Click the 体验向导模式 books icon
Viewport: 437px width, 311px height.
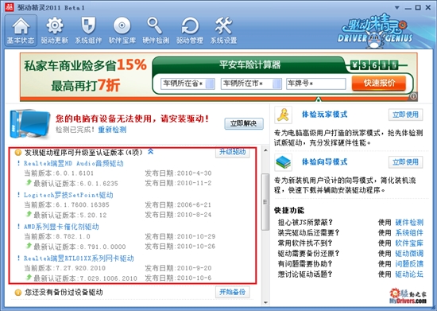(283, 162)
